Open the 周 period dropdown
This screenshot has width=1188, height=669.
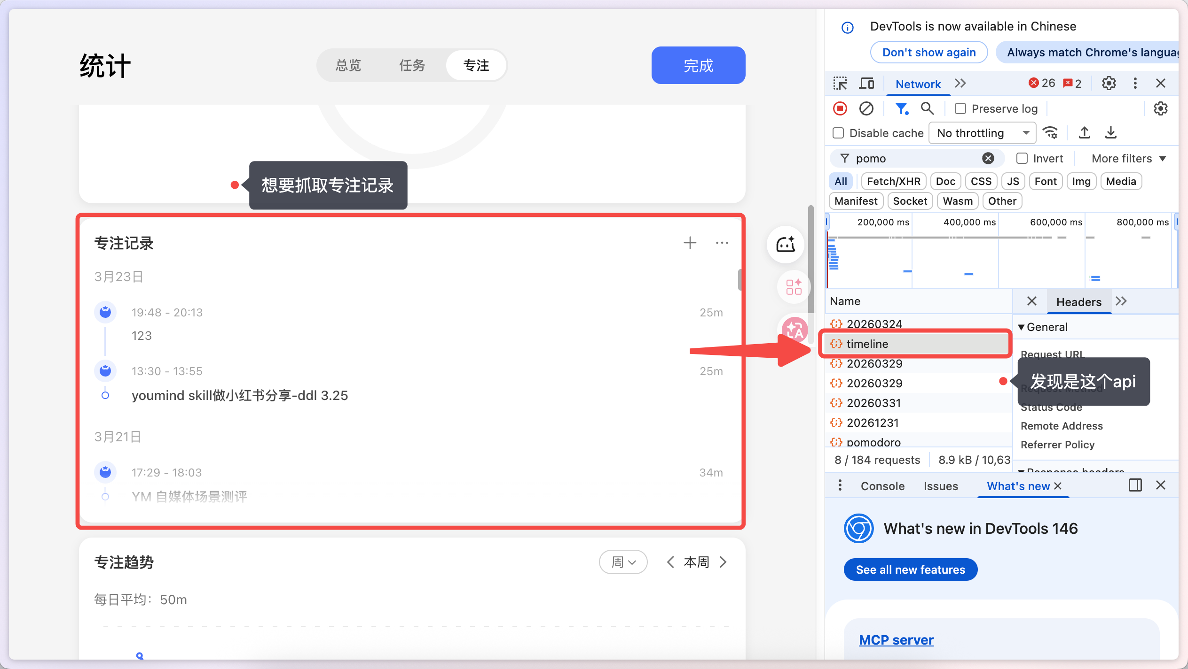(x=623, y=562)
